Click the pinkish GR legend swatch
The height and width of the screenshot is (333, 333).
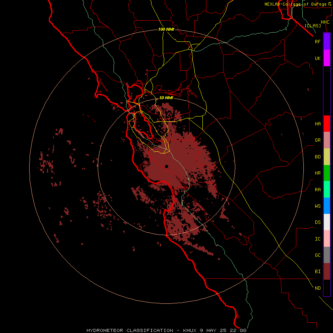coord(327,140)
